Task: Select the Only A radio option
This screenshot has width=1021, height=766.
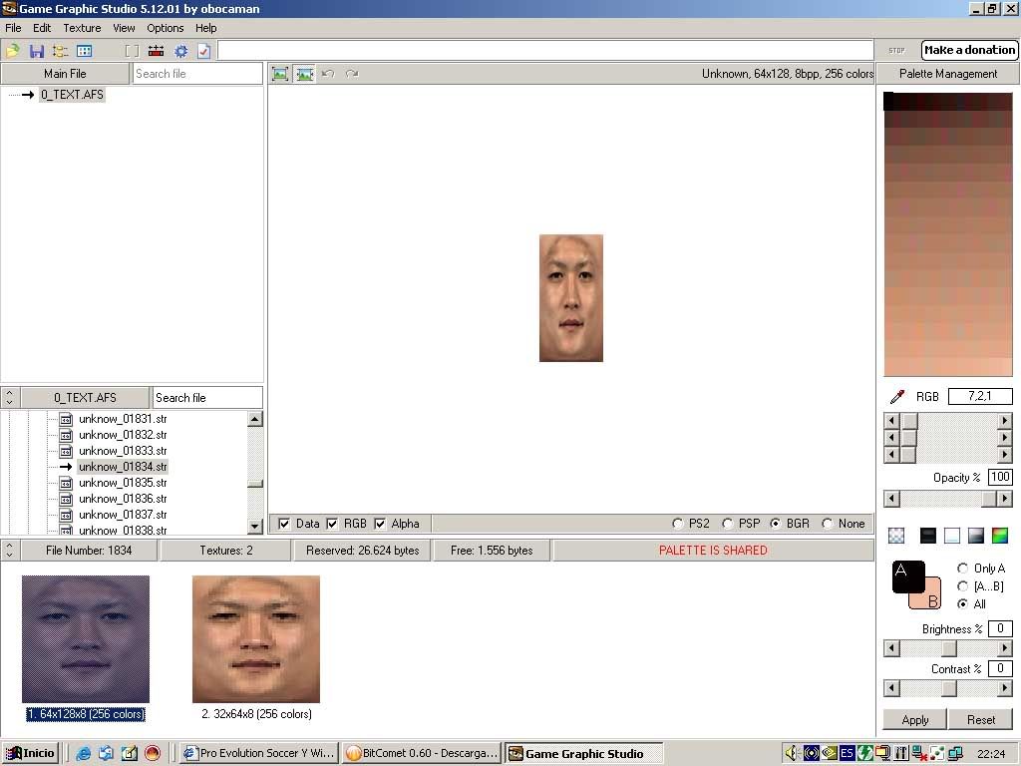Action: [x=962, y=568]
